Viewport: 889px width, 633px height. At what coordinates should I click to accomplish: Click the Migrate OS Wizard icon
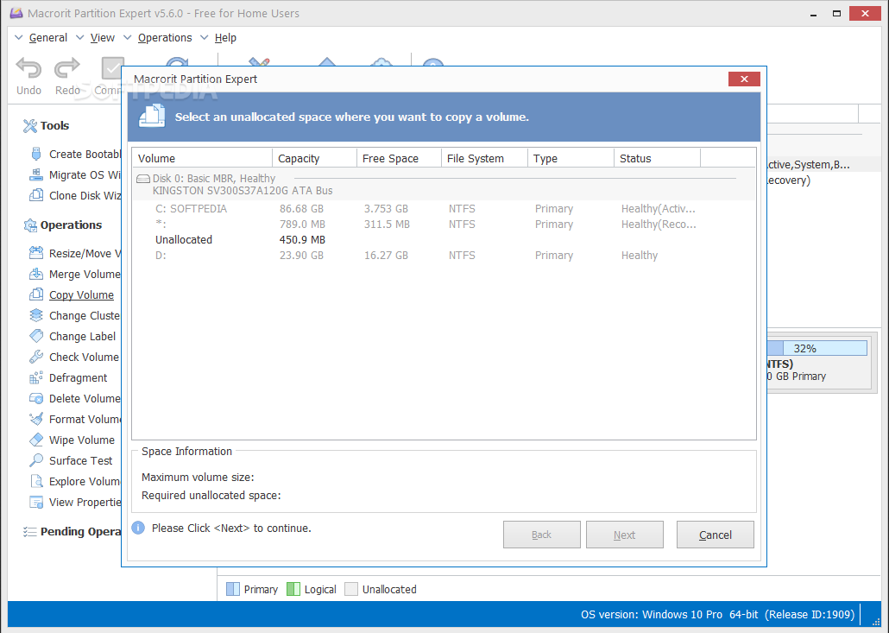(36, 174)
